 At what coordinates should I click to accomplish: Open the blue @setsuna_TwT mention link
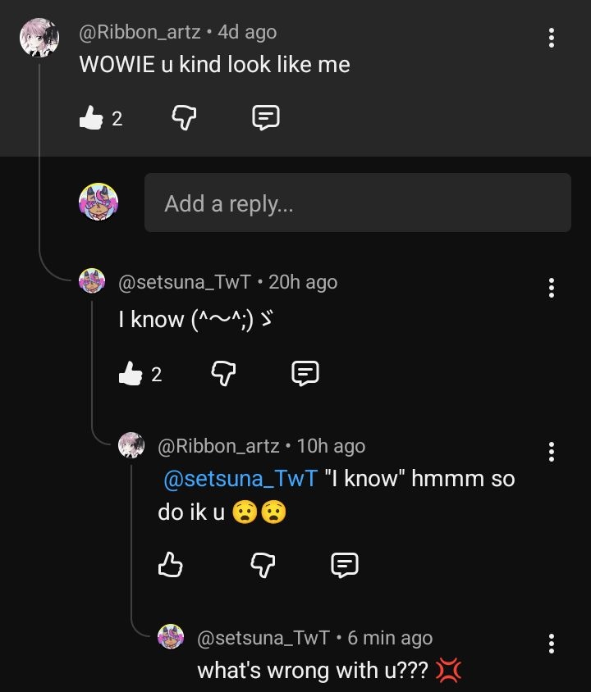coord(241,479)
